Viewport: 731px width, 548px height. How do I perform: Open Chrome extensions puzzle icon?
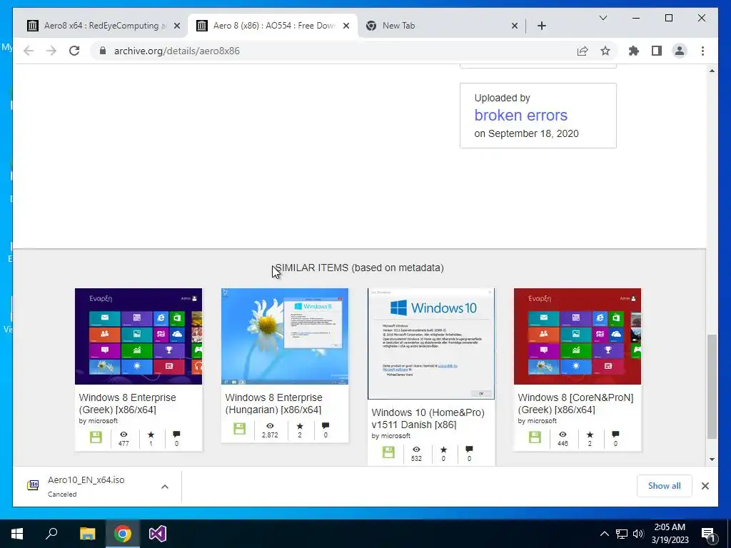pos(634,51)
